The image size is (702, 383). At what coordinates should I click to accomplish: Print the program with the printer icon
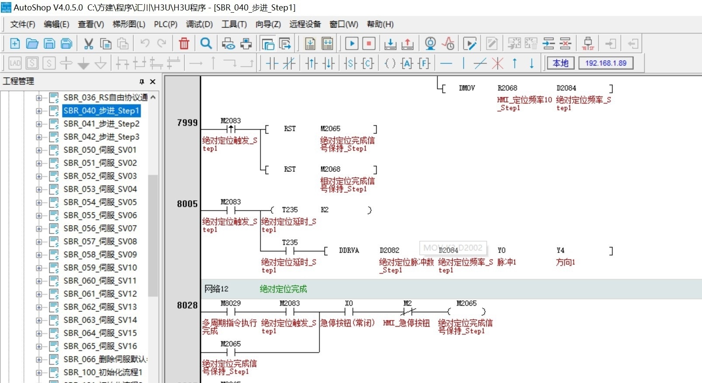pos(246,43)
